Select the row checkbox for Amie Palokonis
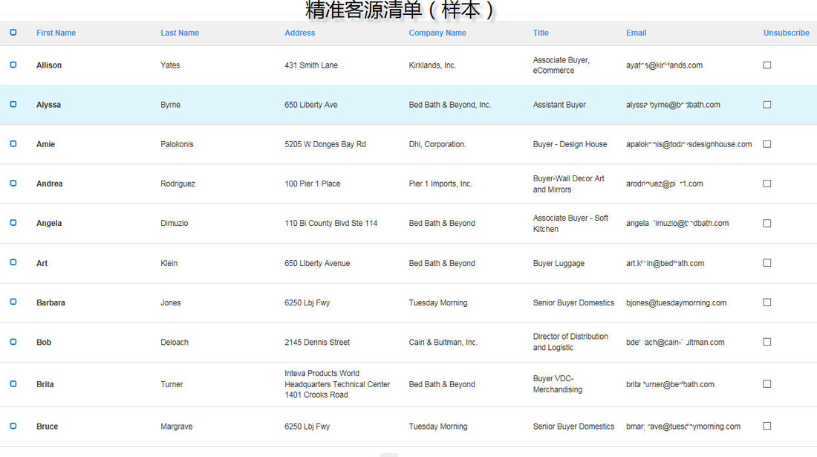Image resolution: width=817 pixels, height=457 pixels. (13, 144)
